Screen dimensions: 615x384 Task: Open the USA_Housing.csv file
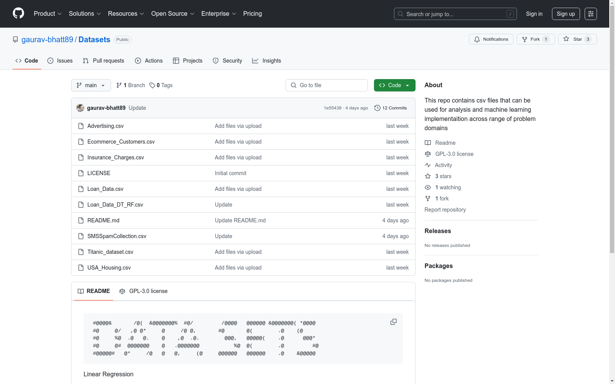[x=109, y=268]
